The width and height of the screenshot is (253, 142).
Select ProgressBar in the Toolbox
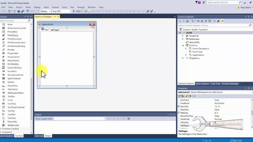pos(13,53)
